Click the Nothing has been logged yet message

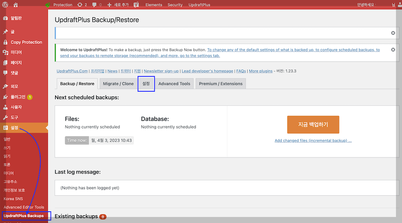tap(90, 188)
